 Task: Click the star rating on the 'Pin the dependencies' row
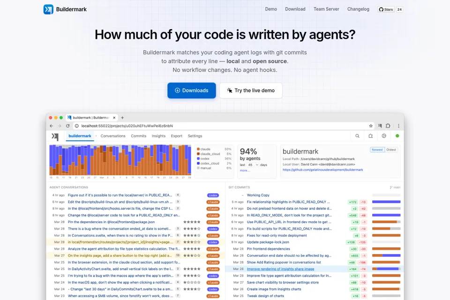coord(192,222)
